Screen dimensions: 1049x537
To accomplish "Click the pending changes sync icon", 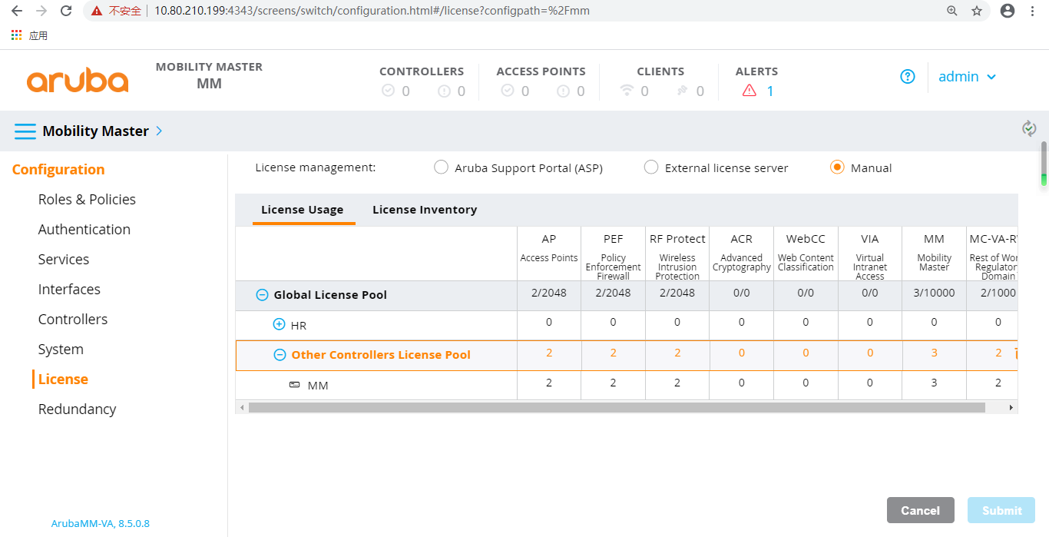I will (1029, 128).
